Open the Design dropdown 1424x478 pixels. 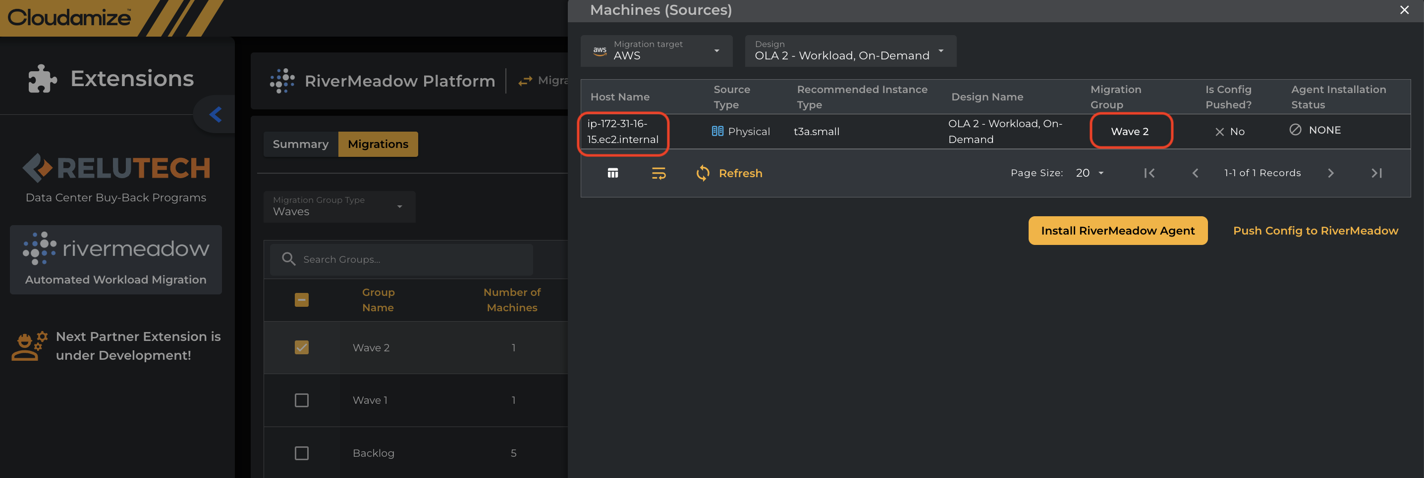pos(851,51)
